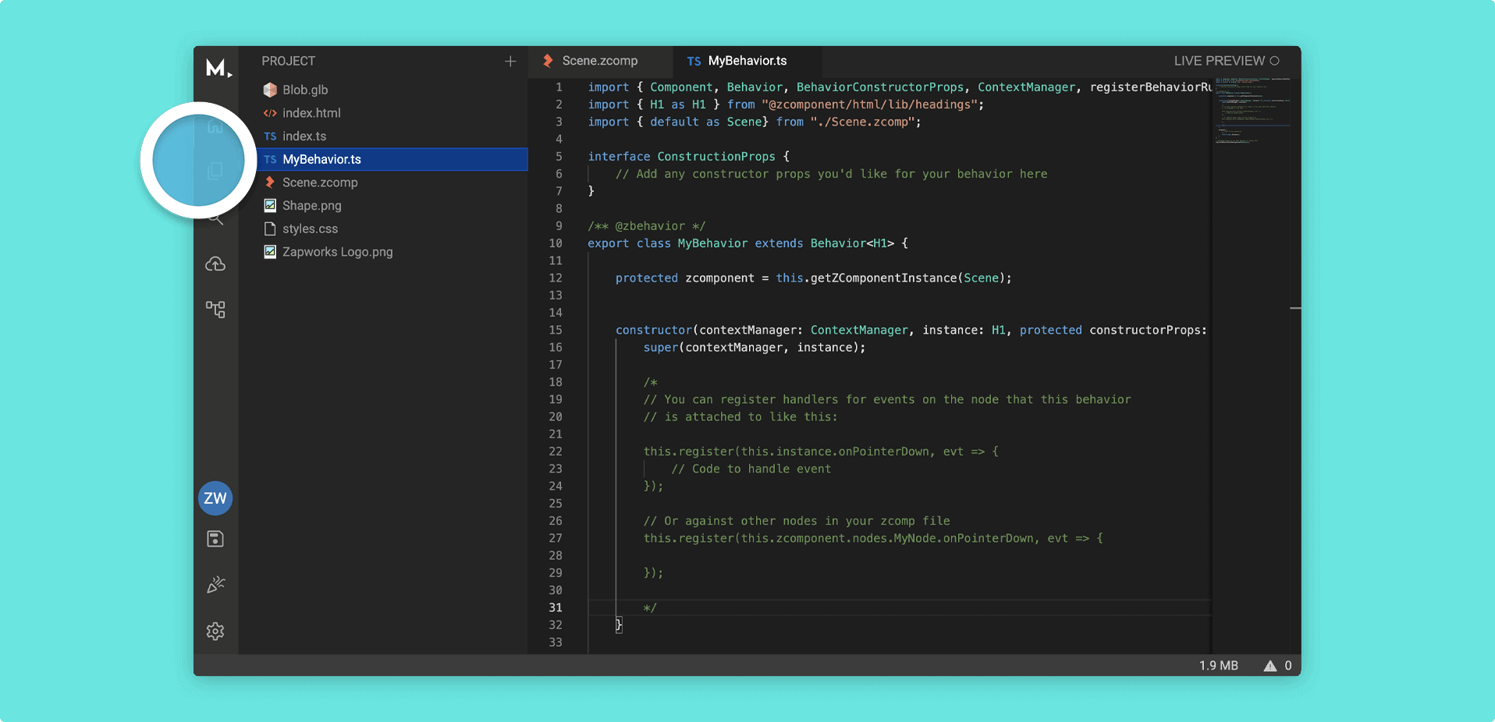Save the project with the disk icon

click(215, 539)
